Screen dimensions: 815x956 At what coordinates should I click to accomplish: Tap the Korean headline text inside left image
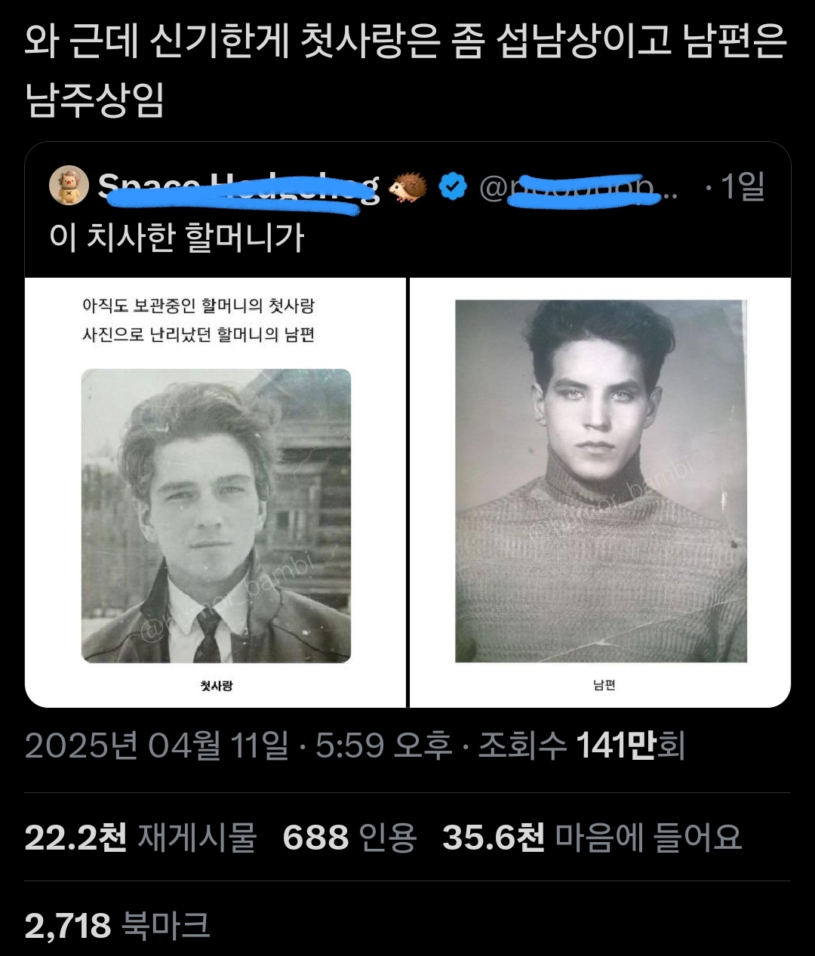point(198,320)
